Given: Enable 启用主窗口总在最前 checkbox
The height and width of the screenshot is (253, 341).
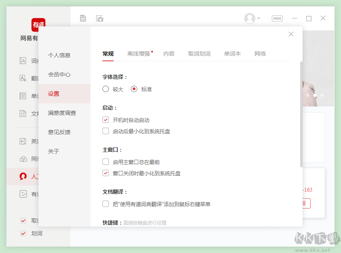Looking at the screenshot, I should [106, 162].
